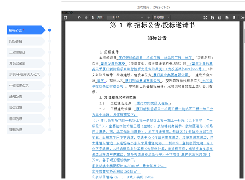Select the 雷同信息 tab

[26, 119]
